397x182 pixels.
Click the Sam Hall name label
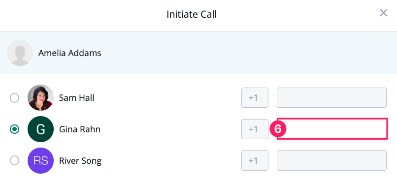coord(76,97)
